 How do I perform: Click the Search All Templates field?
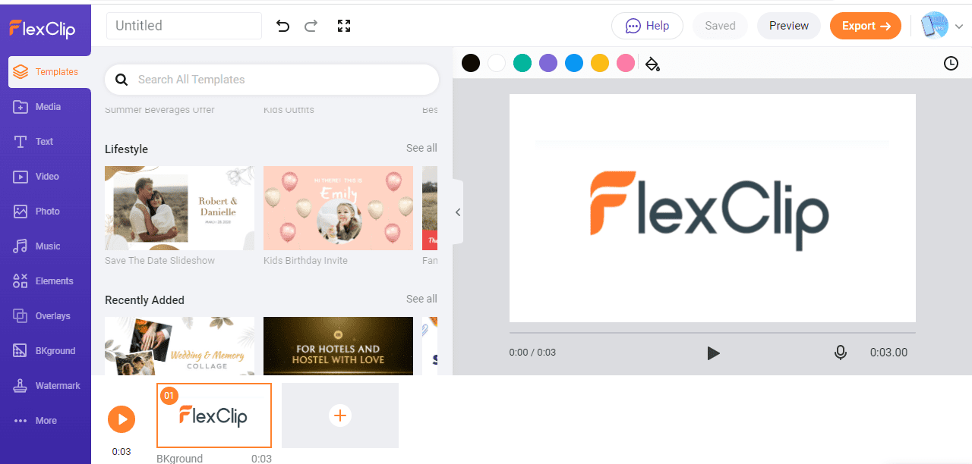[272, 80]
